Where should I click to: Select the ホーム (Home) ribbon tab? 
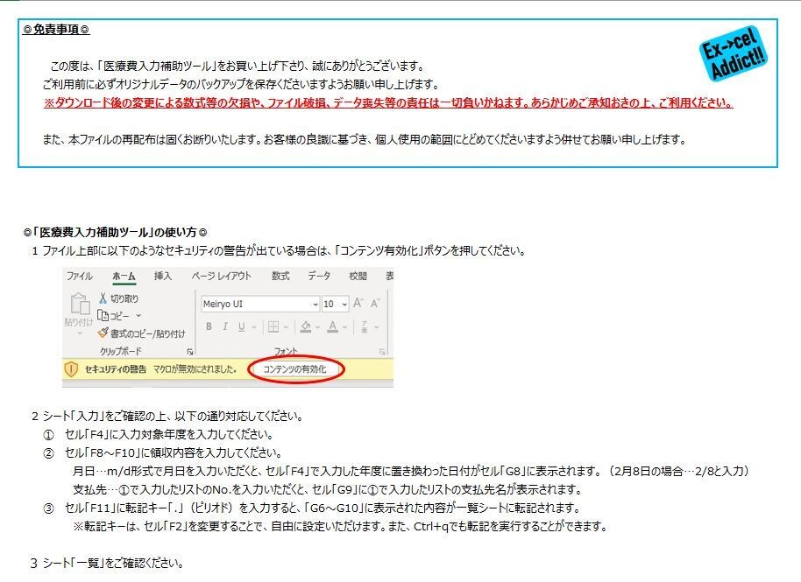tap(124, 276)
